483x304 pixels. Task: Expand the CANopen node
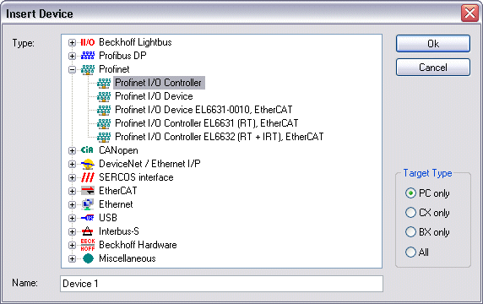pyautogui.click(x=72, y=150)
